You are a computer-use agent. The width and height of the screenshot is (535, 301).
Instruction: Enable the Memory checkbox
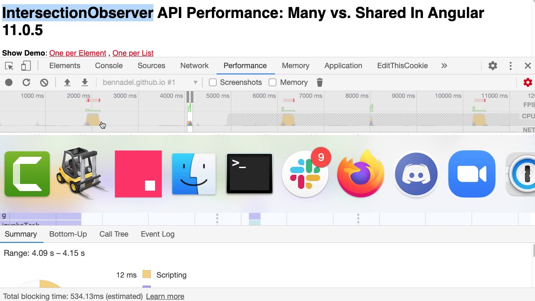[x=273, y=82]
